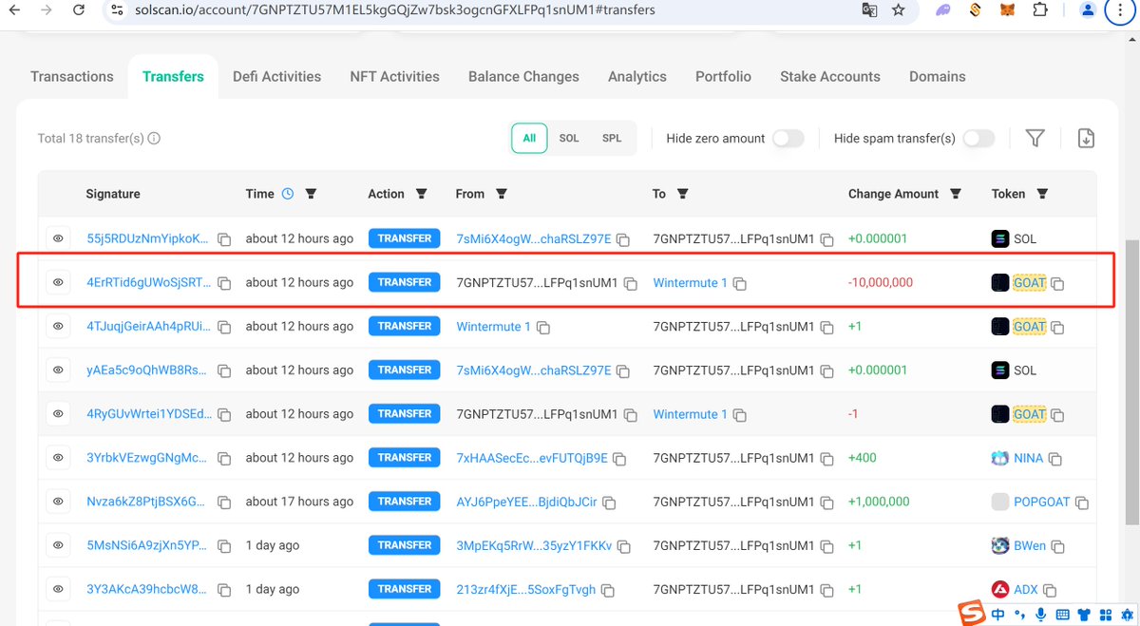Copy the GOAT token address in the -10,000,000 row
The width and height of the screenshot is (1140, 626).
pyautogui.click(x=1056, y=284)
